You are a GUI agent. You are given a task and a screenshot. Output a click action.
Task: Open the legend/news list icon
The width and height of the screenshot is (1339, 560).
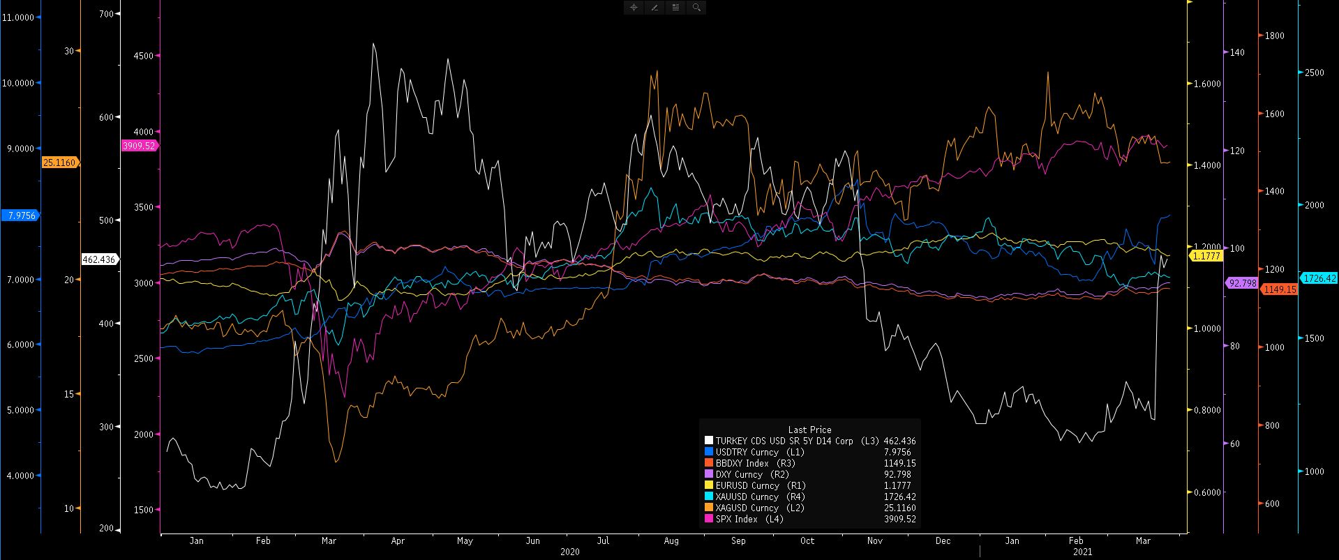coord(675,8)
